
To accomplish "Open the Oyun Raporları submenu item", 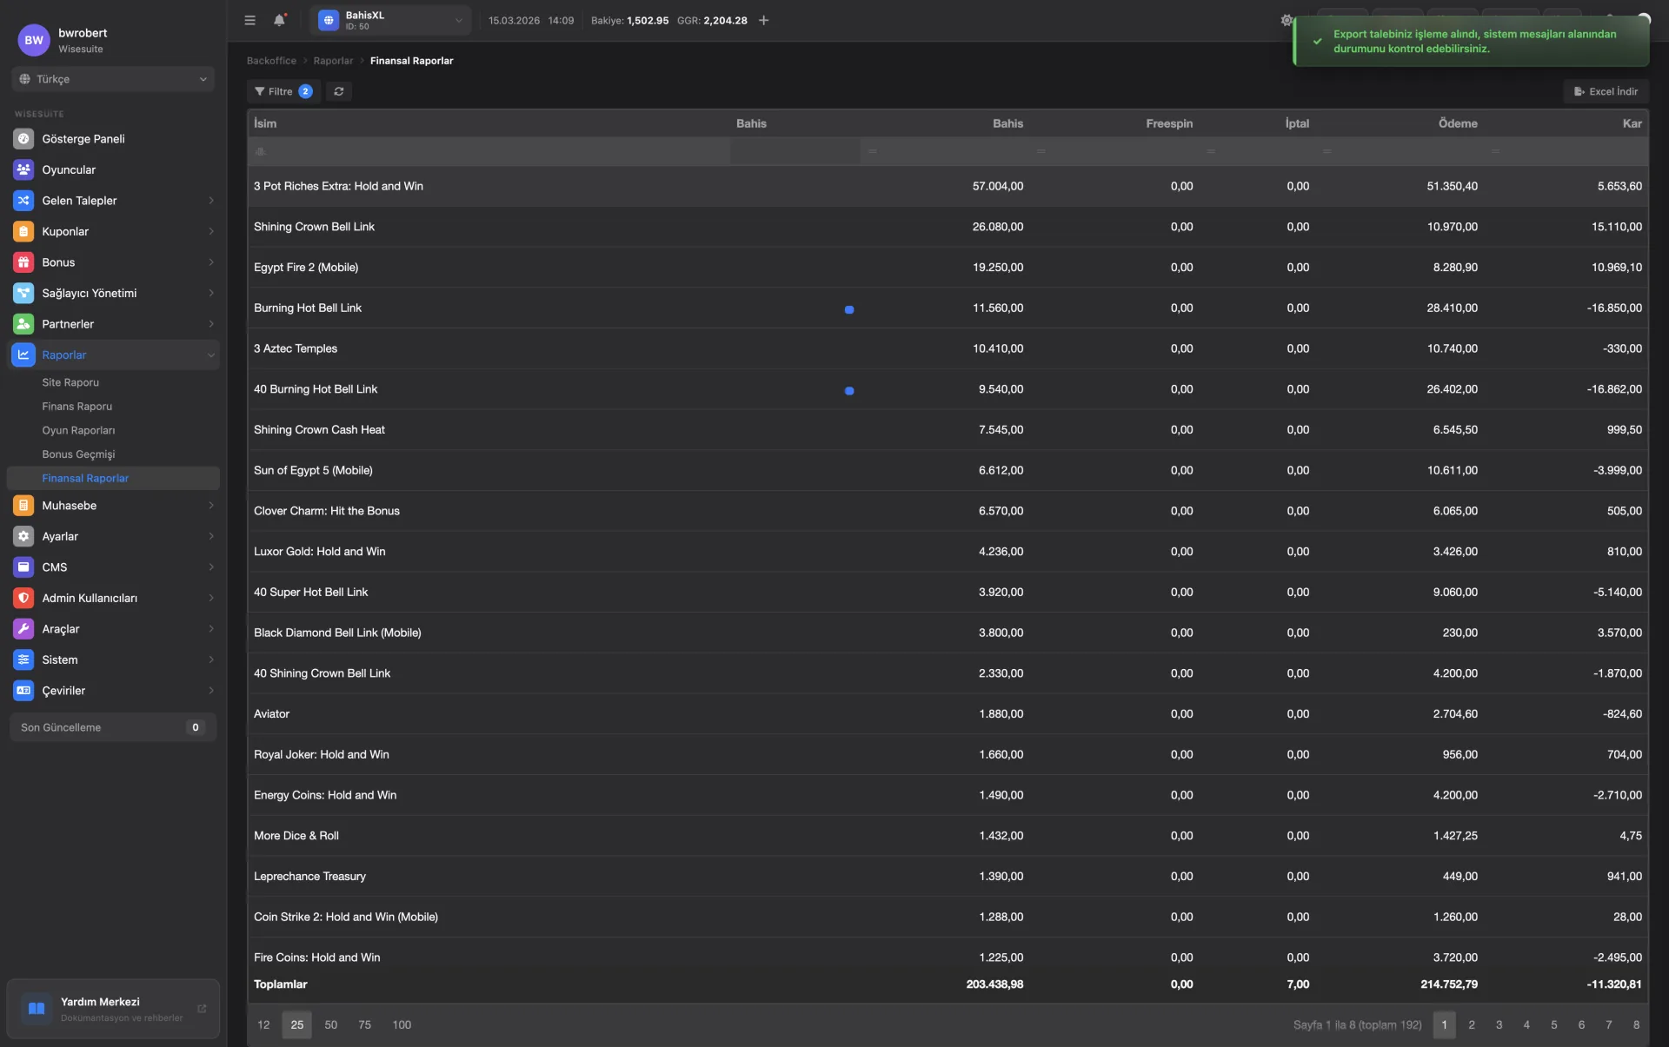I will pyautogui.click(x=78, y=430).
